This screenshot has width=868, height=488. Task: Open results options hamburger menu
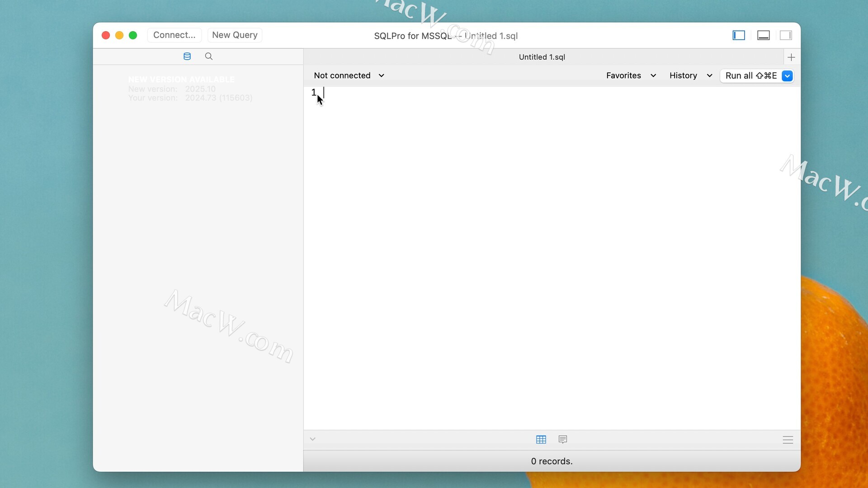coord(788,440)
